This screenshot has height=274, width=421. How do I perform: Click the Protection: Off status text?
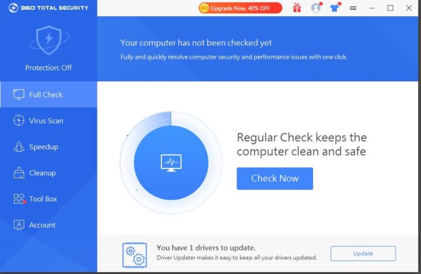(x=48, y=67)
